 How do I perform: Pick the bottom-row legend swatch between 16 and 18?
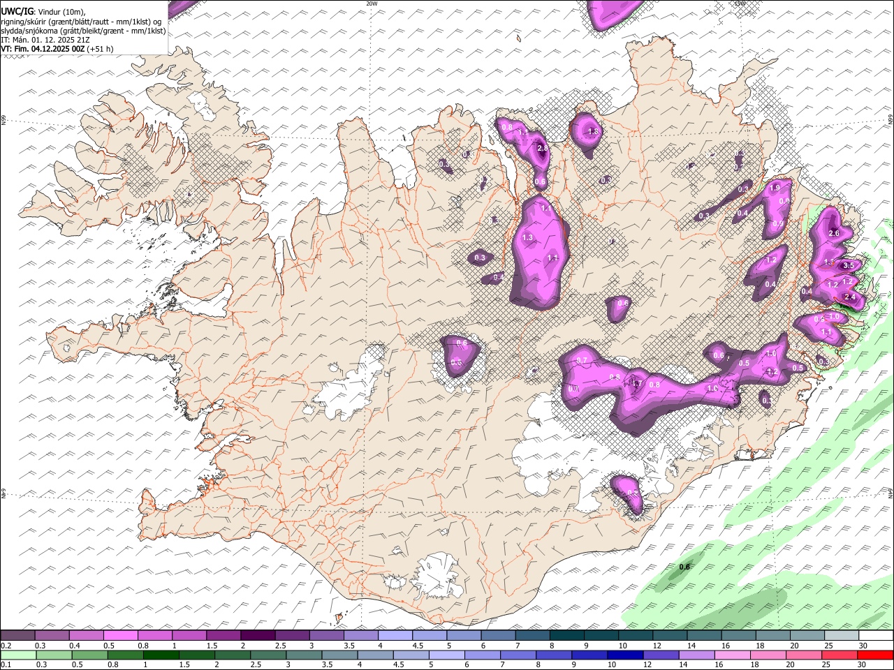[x=732, y=655]
